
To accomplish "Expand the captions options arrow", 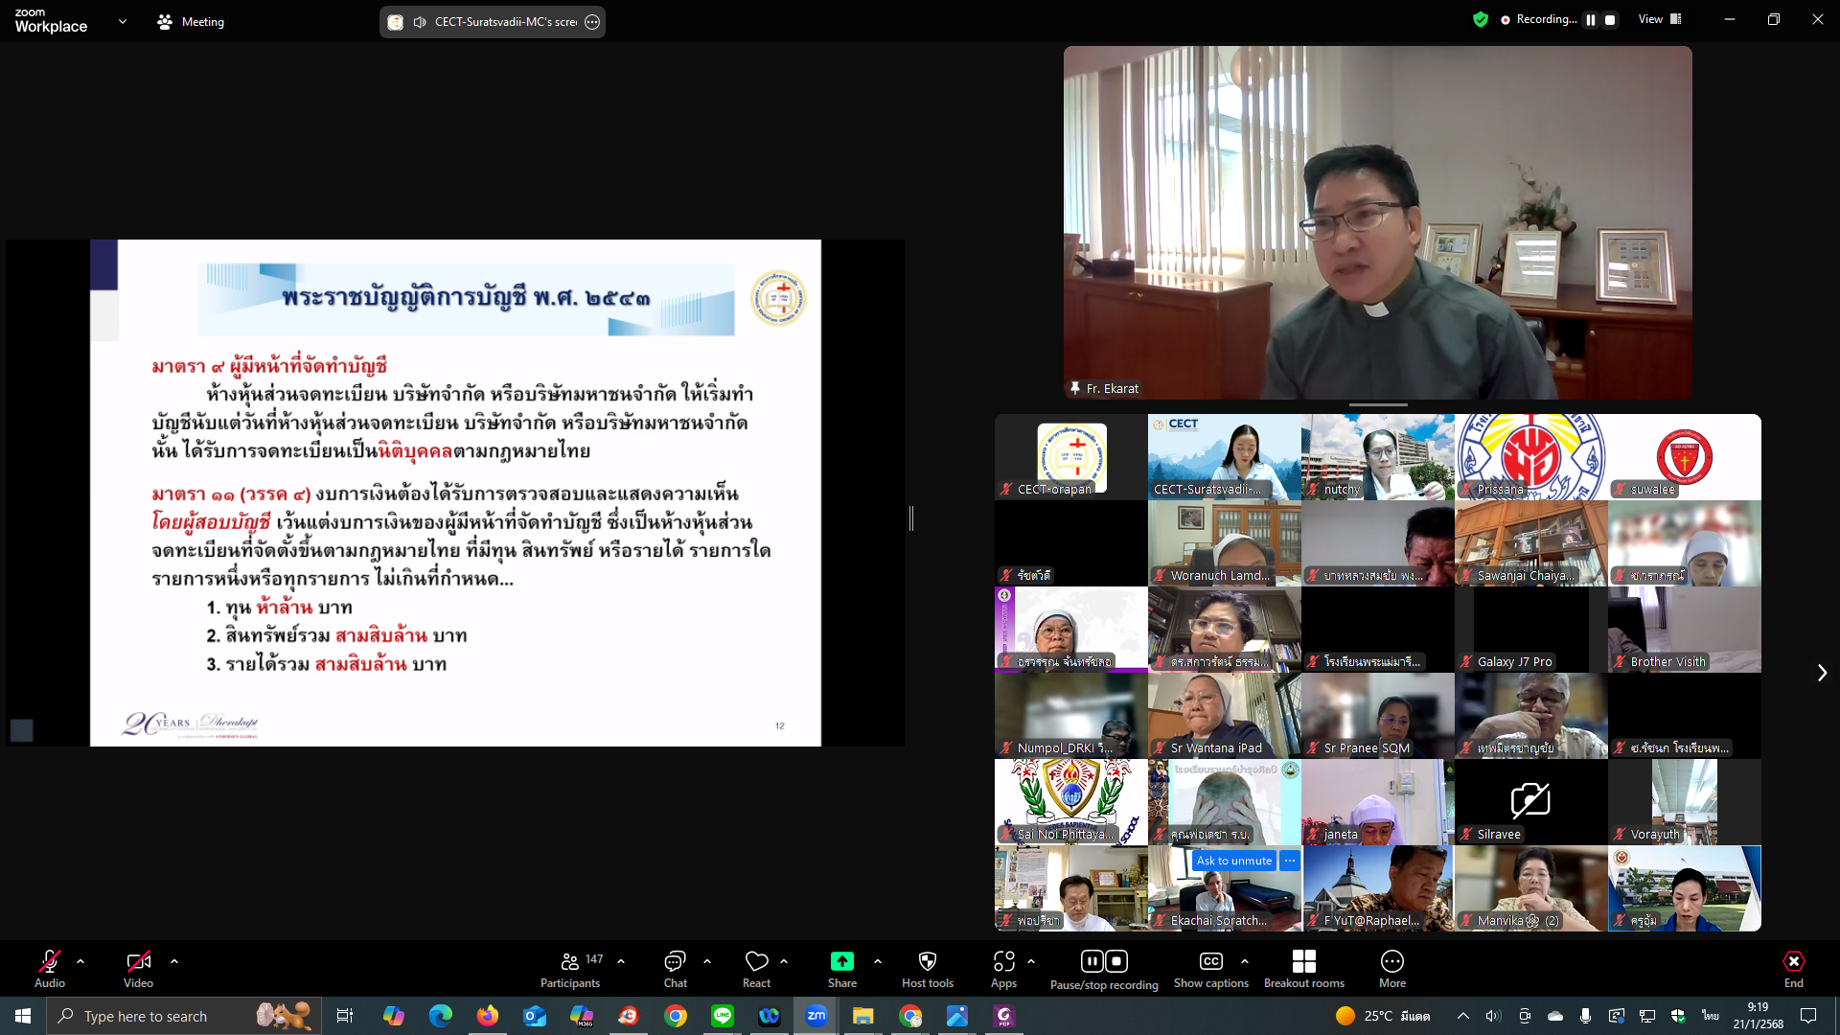I will (x=1245, y=961).
